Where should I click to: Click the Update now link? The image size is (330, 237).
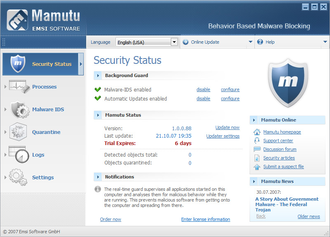(x=227, y=127)
